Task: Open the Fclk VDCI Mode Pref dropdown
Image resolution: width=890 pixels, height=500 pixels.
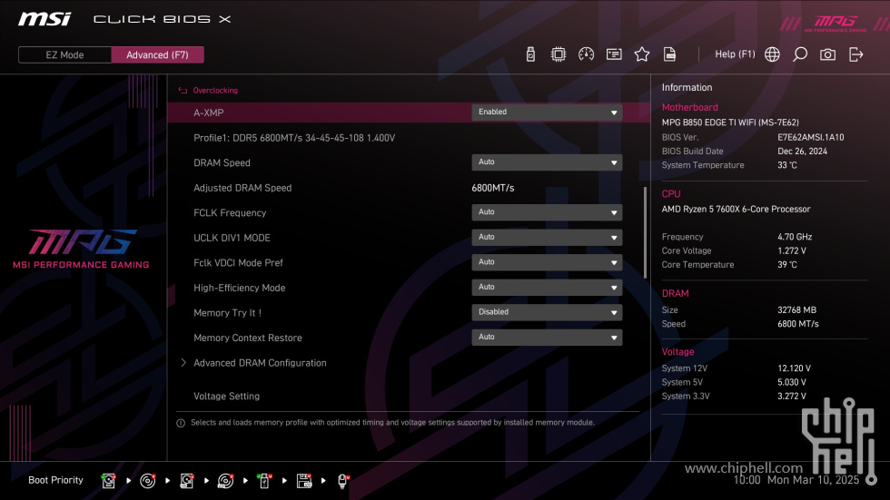Action: coord(547,262)
